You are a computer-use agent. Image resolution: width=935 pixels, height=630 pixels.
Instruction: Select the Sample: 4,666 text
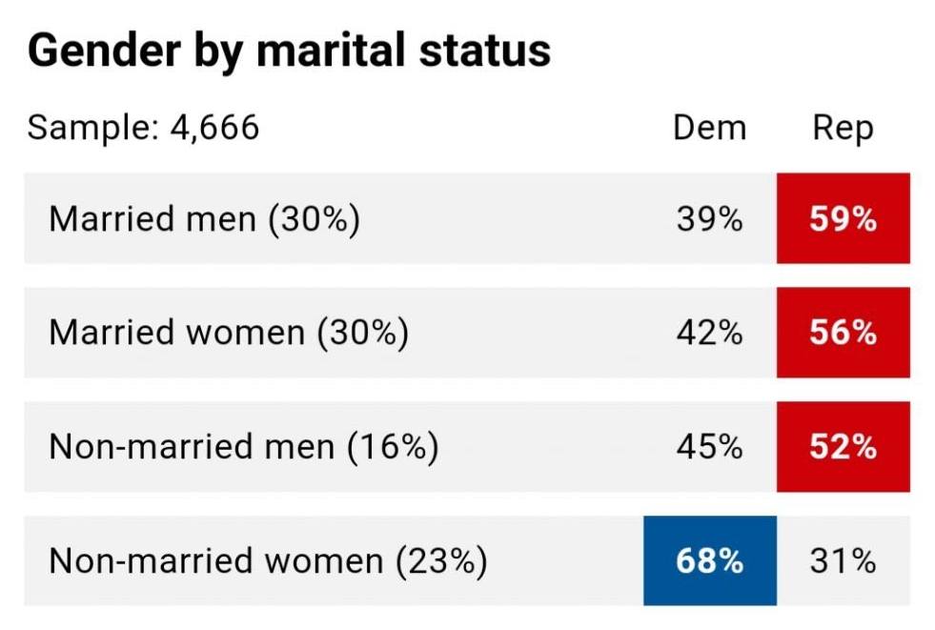(143, 127)
